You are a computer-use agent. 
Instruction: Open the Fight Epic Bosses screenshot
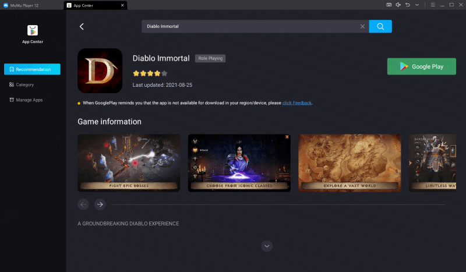pos(129,163)
